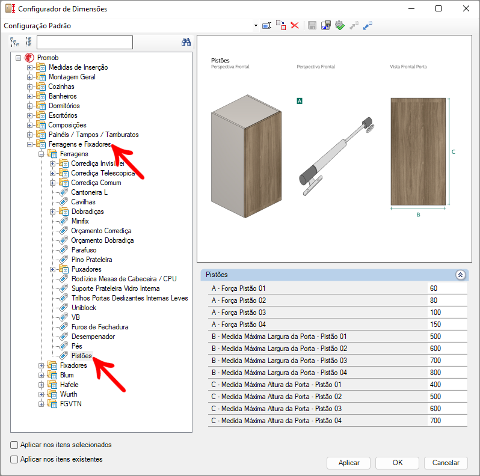Expand the Banheiros tree node

point(29,96)
